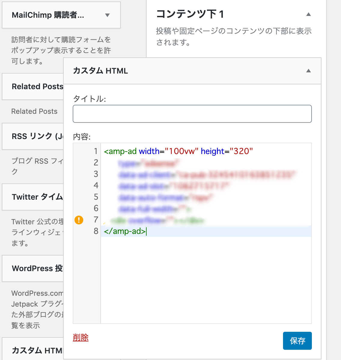Collapse the コンテンツ下 1 widget area
Screen dimensions: 341x360
[308, 14]
